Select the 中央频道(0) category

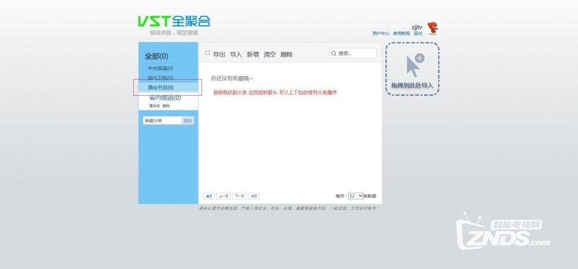(x=160, y=69)
